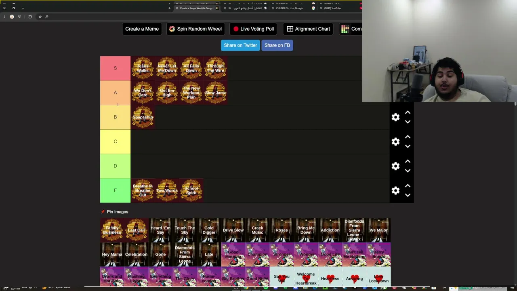Open the Alignment Chart maker

308,29
